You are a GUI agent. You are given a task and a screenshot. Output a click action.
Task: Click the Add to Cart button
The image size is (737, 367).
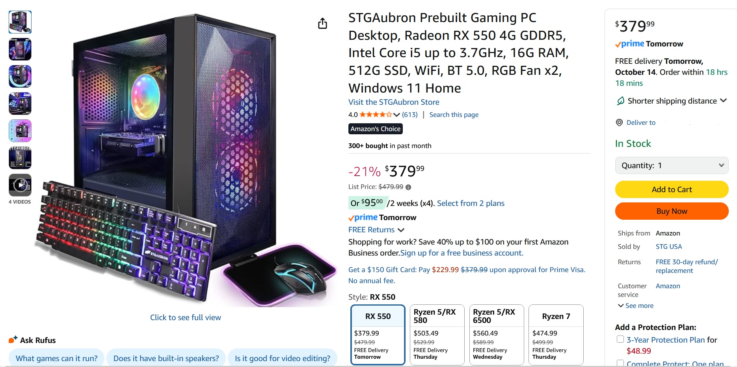(672, 189)
